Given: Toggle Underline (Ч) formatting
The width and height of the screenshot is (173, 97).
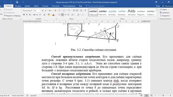Looking at the screenshot, I should coord(30,15).
